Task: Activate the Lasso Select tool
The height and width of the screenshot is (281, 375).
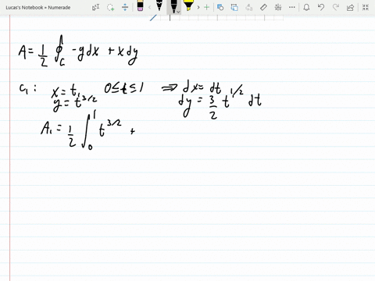Action: 111,7
